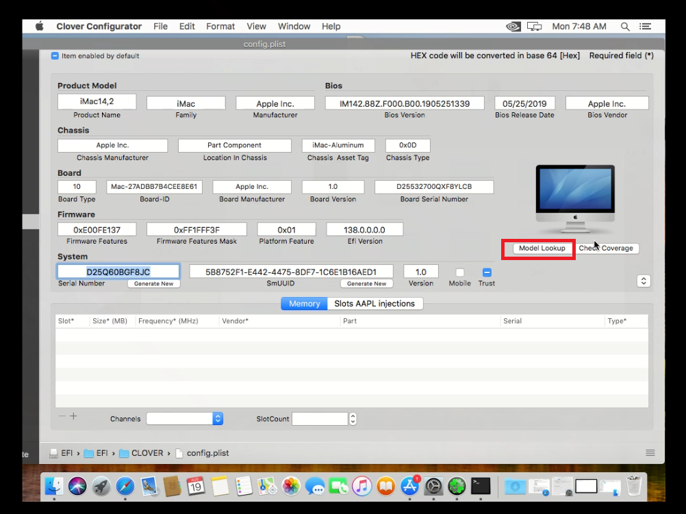
Task: Open iTunes music note icon in dock
Action: pyautogui.click(x=361, y=486)
